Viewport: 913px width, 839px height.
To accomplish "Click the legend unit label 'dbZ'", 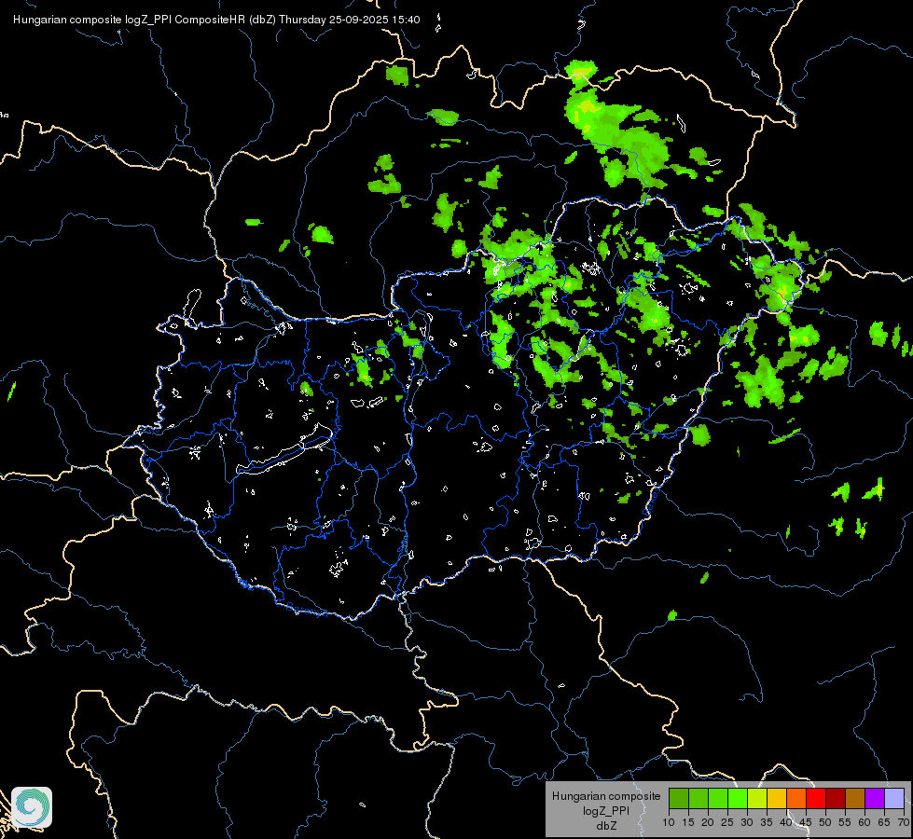I will tap(606, 825).
